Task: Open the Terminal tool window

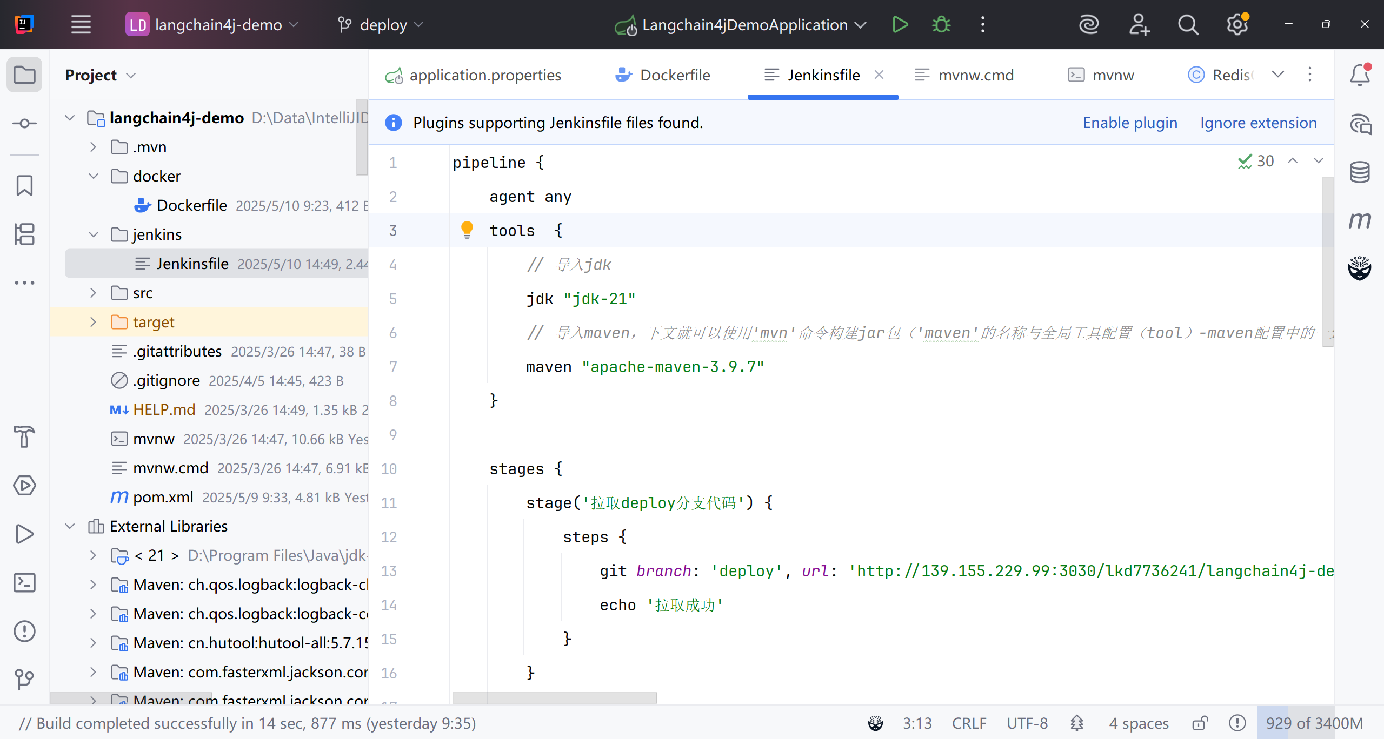Action: click(x=24, y=583)
